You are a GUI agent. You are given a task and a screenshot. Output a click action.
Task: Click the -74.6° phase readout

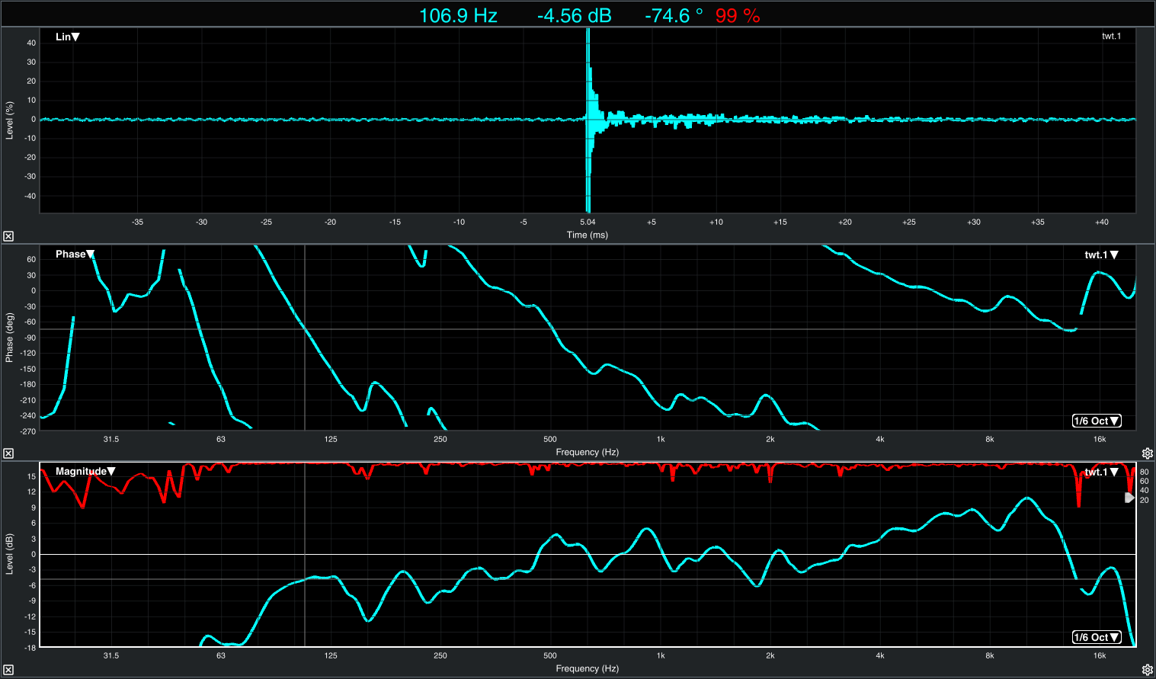point(674,16)
